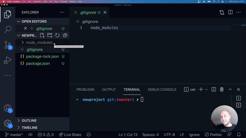The image size is (246, 138).
Task: Split the terminal panel
Action: tap(214, 89)
